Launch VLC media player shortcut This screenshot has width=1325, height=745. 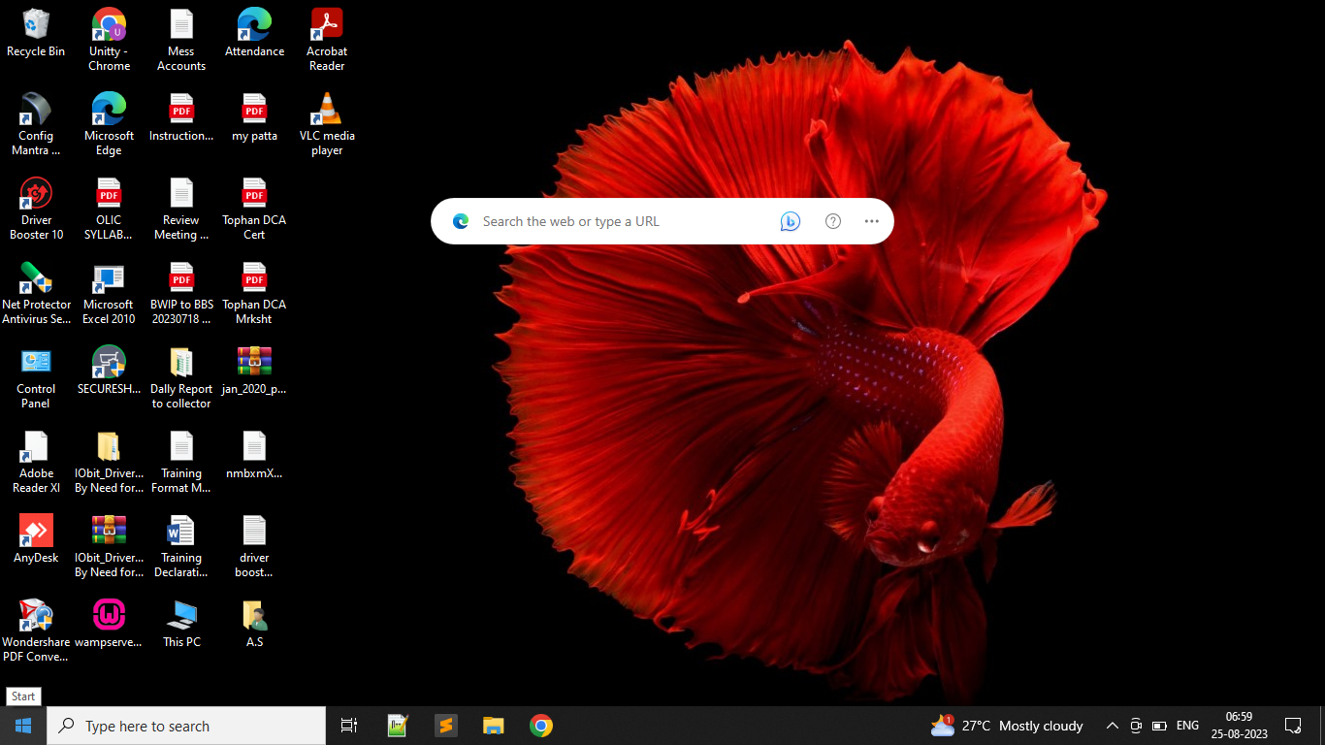[327, 111]
